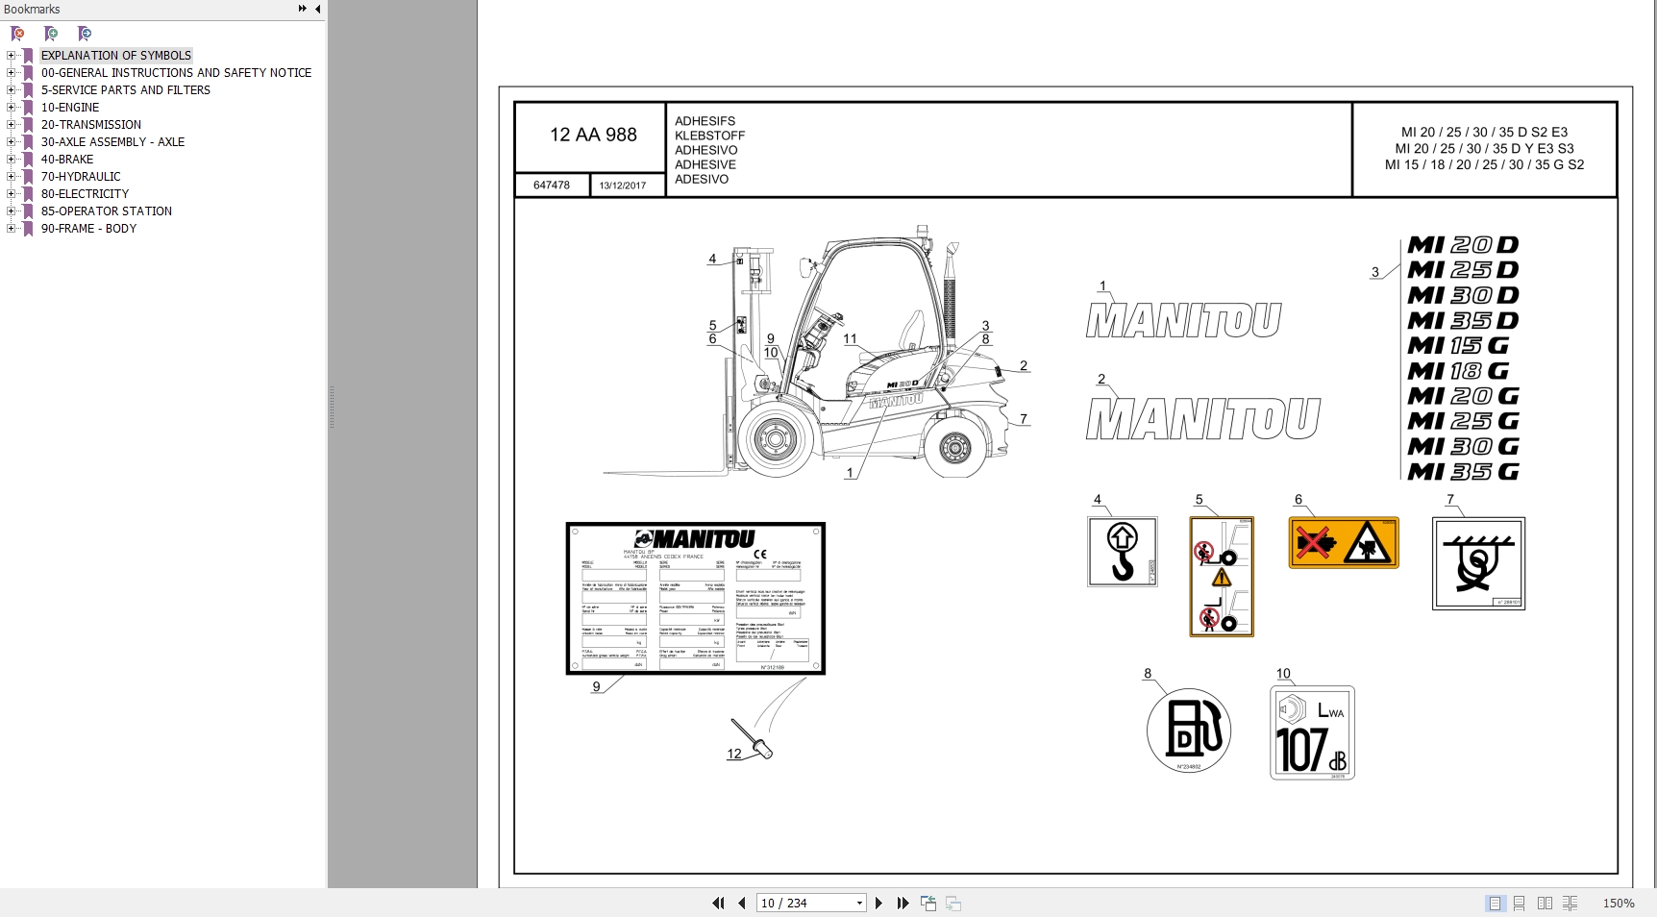Image resolution: width=1657 pixels, height=917 pixels.
Task: Switch to single page layout
Action: (1495, 903)
